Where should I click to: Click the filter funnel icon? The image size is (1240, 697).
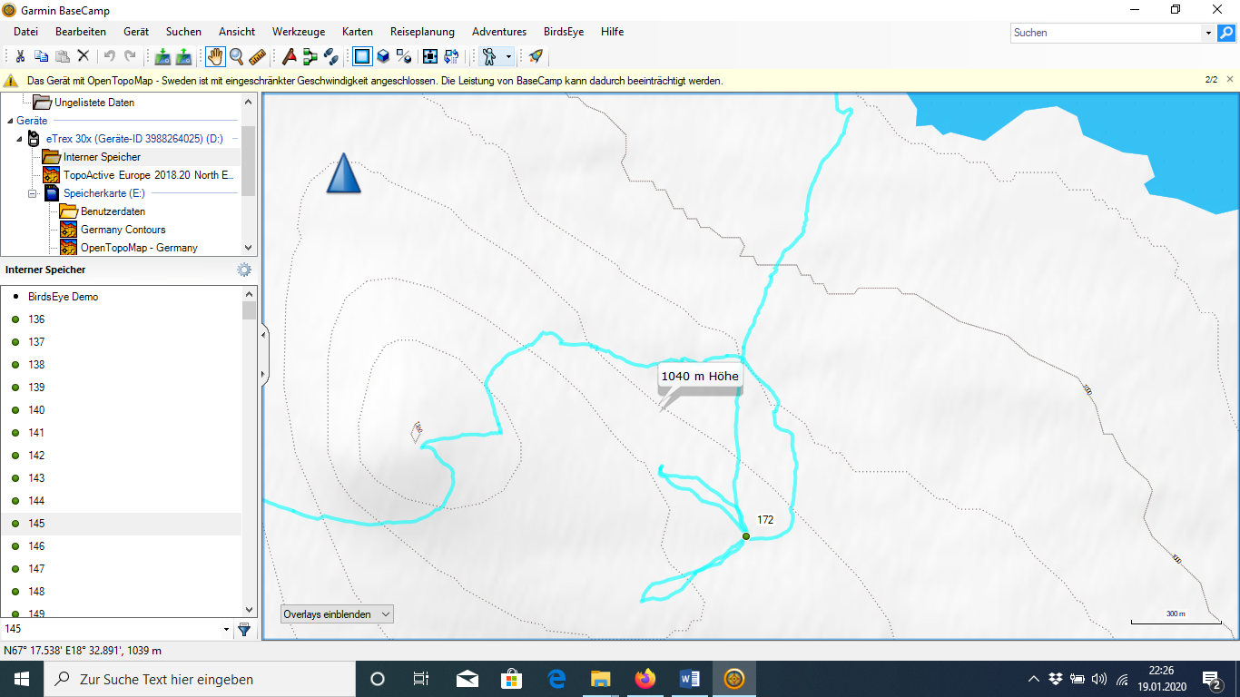[244, 629]
